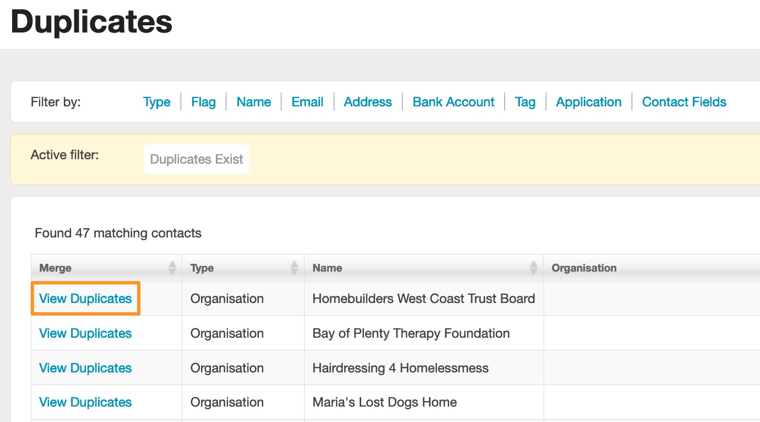Click the Duplicates Exist active filter chip
760x422 pixels.
pyautogui.click(x=197, y=159)
